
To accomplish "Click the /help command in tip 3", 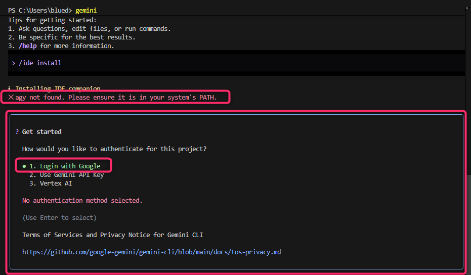I will 28,46.
